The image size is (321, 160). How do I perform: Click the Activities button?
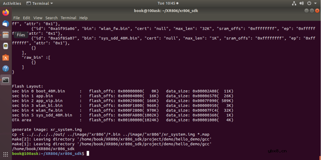[12, 3]
